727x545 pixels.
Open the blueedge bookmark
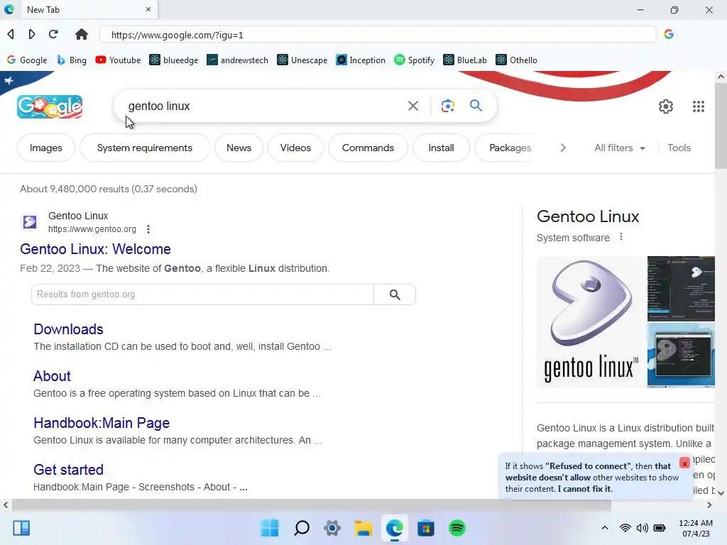point(173,60)
